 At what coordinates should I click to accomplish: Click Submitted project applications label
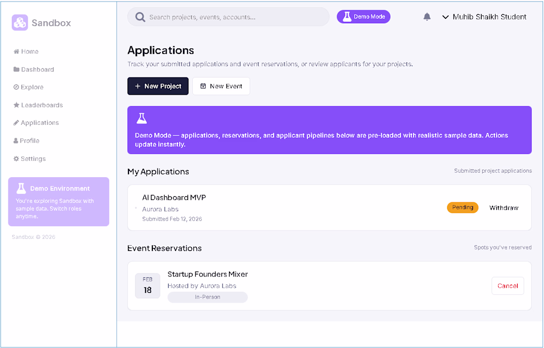pos(493,171)
